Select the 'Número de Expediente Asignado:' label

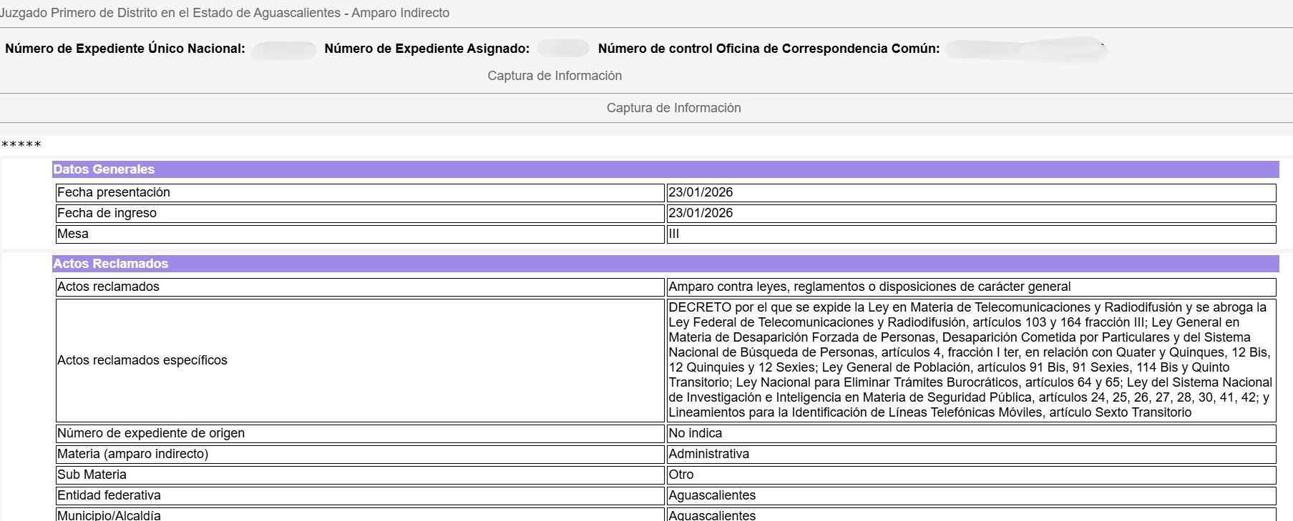tap(427, 49)
